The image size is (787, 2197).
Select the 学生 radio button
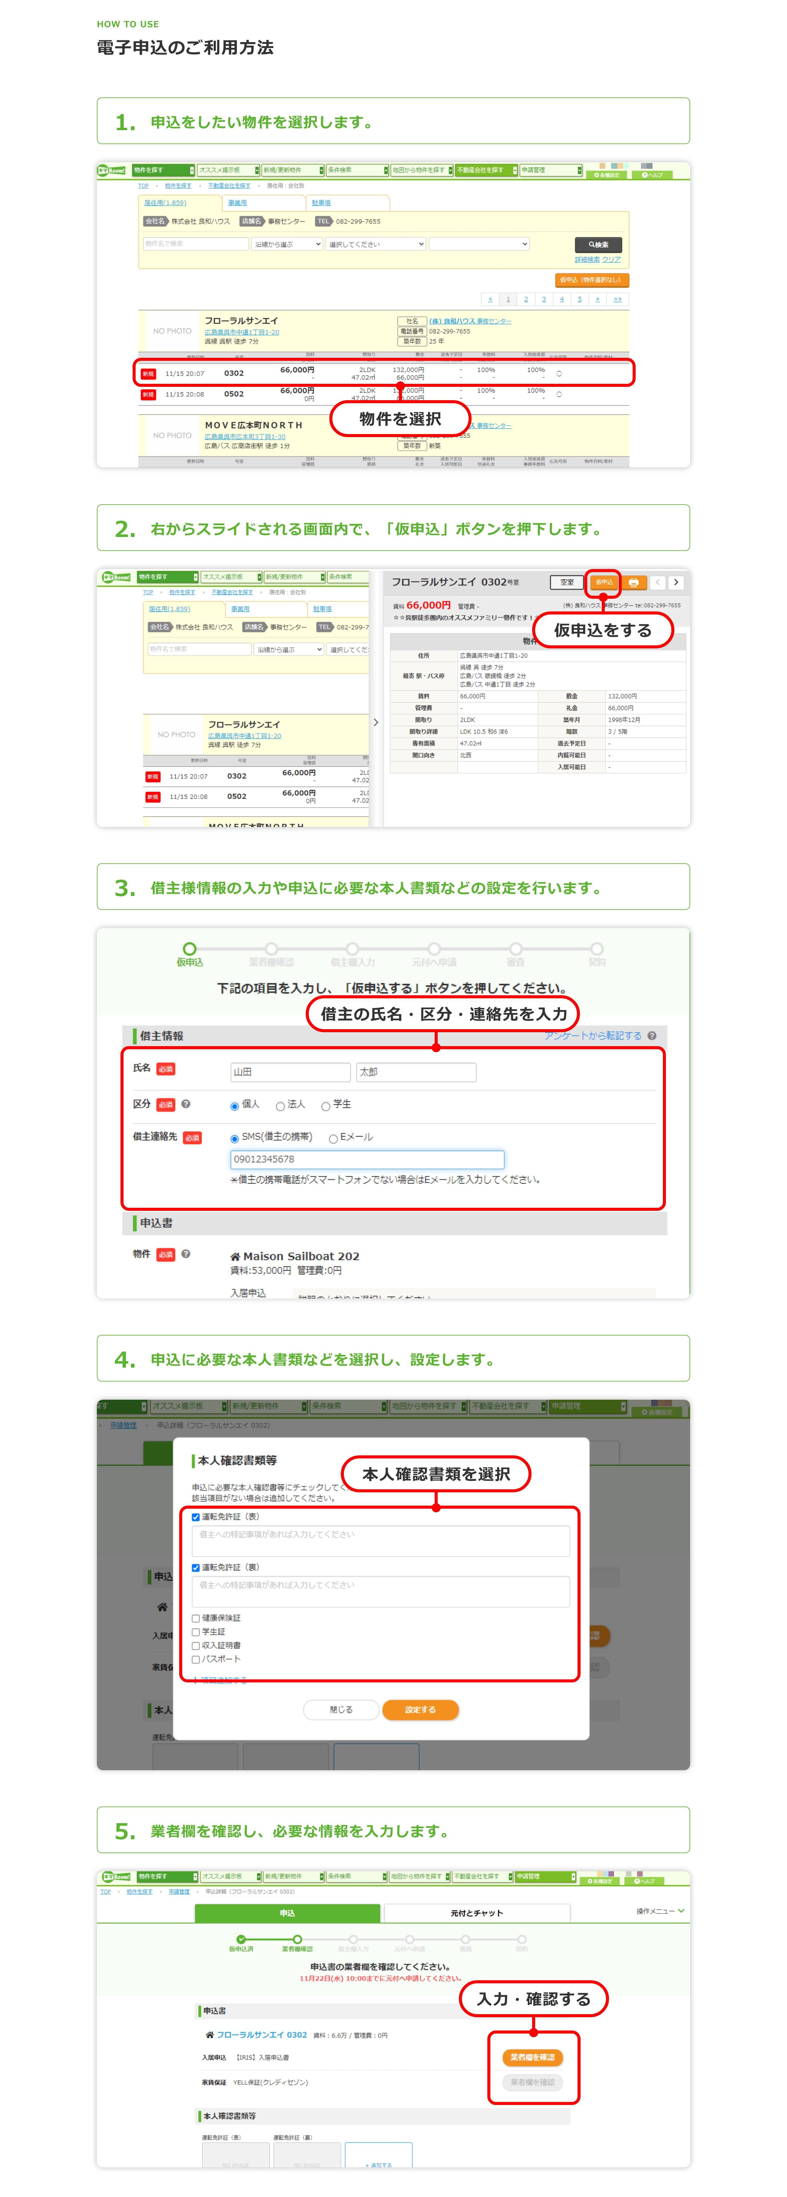coord(326,1106)
